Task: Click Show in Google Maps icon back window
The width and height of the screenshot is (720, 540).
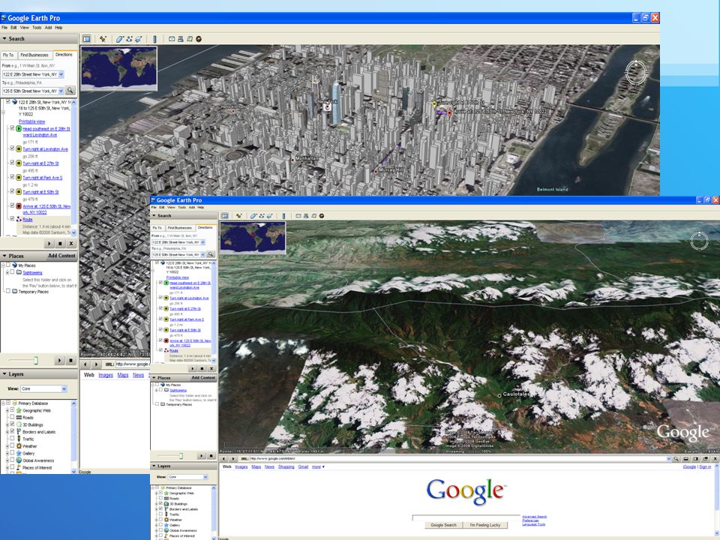Action: tap(190, 39)
